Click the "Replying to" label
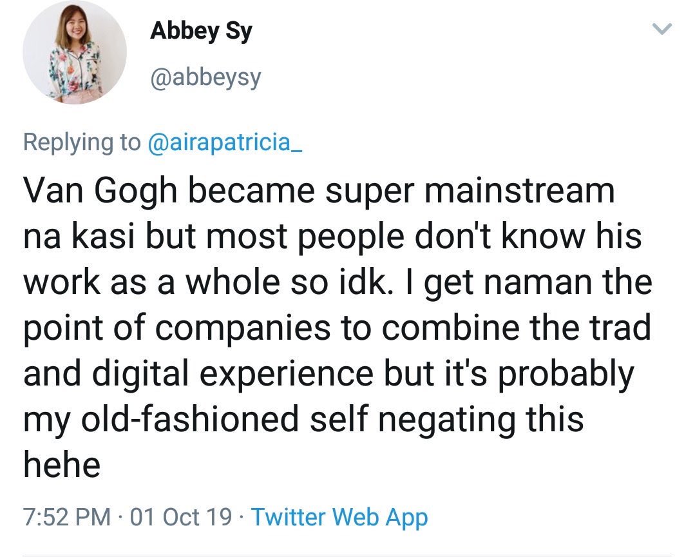Screen dimensions: 695x557 click(x=81, y=142)
